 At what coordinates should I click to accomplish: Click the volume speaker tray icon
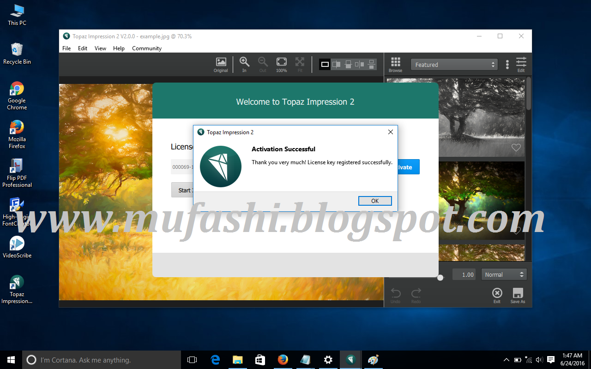coord(539,360)
